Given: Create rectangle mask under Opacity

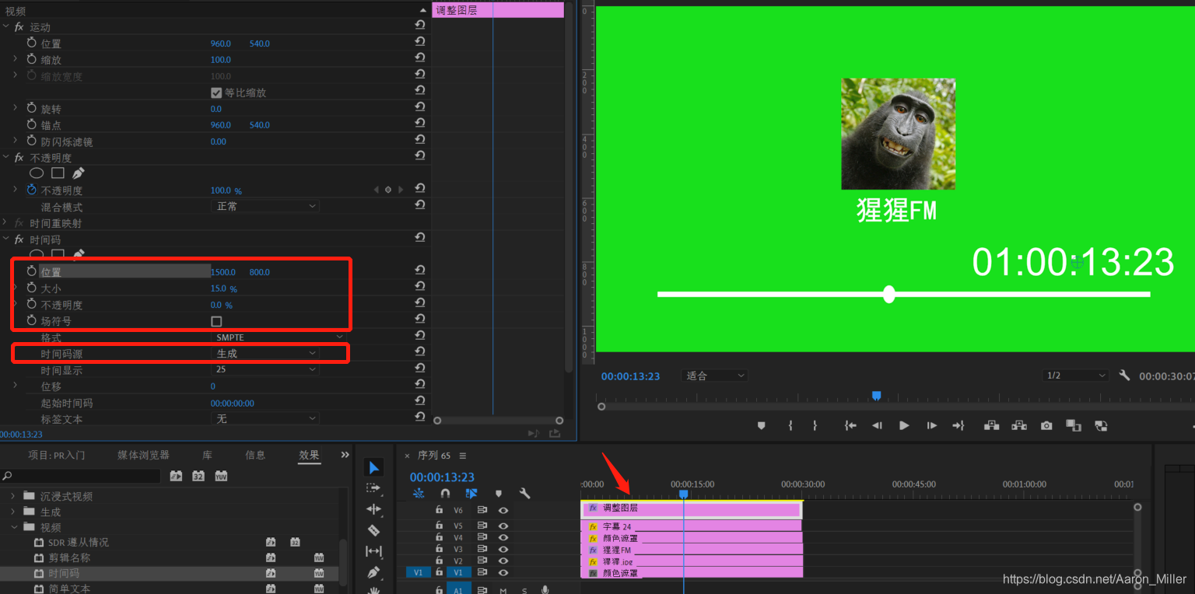Looking at the screenshot, I should (x=58, y=173).
